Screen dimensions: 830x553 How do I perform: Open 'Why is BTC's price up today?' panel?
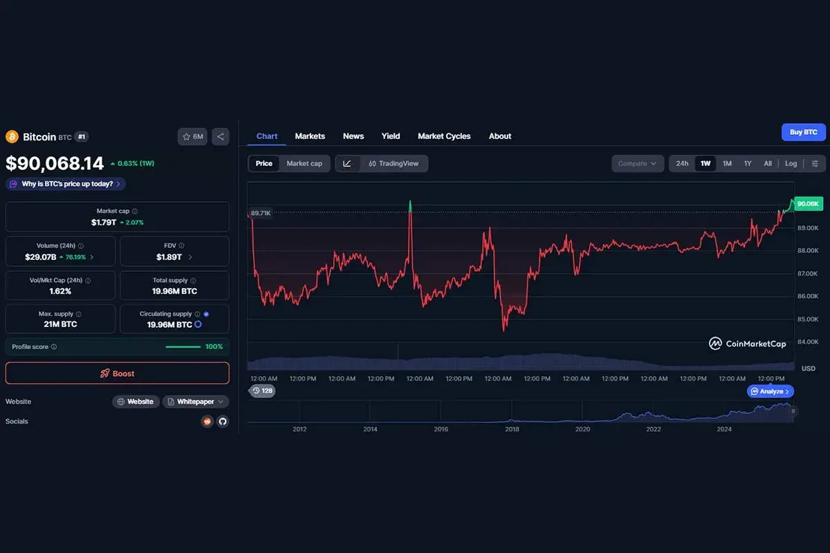[64, 183]
